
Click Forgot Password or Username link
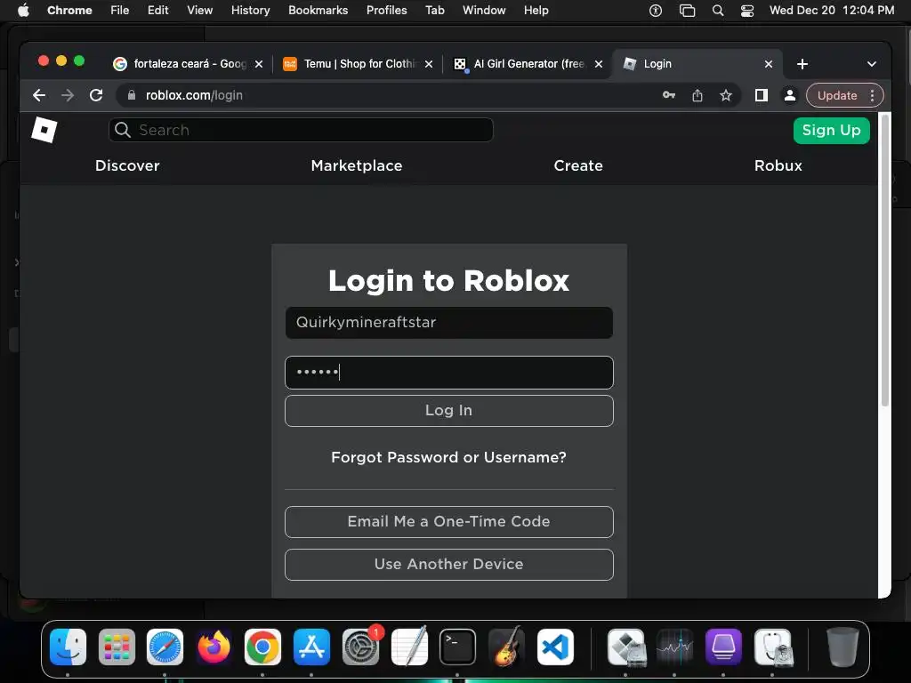click(448, 457)
